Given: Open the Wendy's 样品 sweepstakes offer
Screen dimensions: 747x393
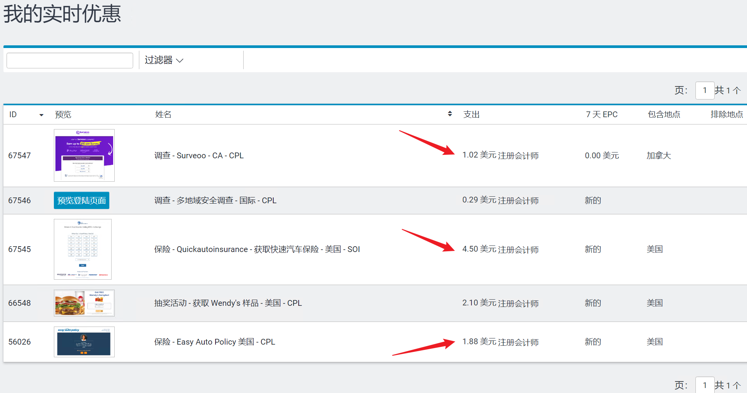Looking at the screenshot, I should coord(228,303).
